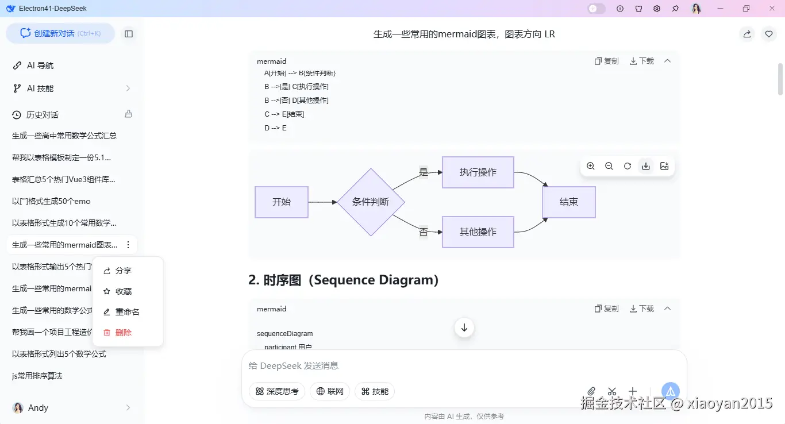Attach a file to the message
Screen dimensions: 785x424
coord(591,391)
